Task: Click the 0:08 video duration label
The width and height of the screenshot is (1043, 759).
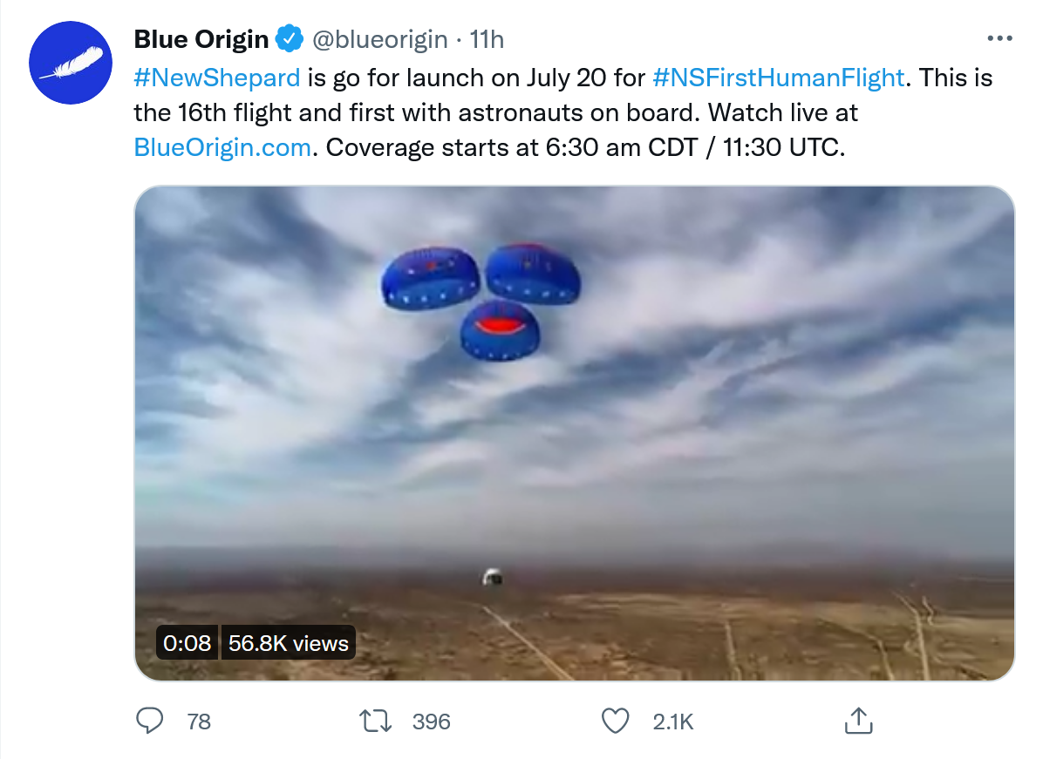Action: point(187,644)
